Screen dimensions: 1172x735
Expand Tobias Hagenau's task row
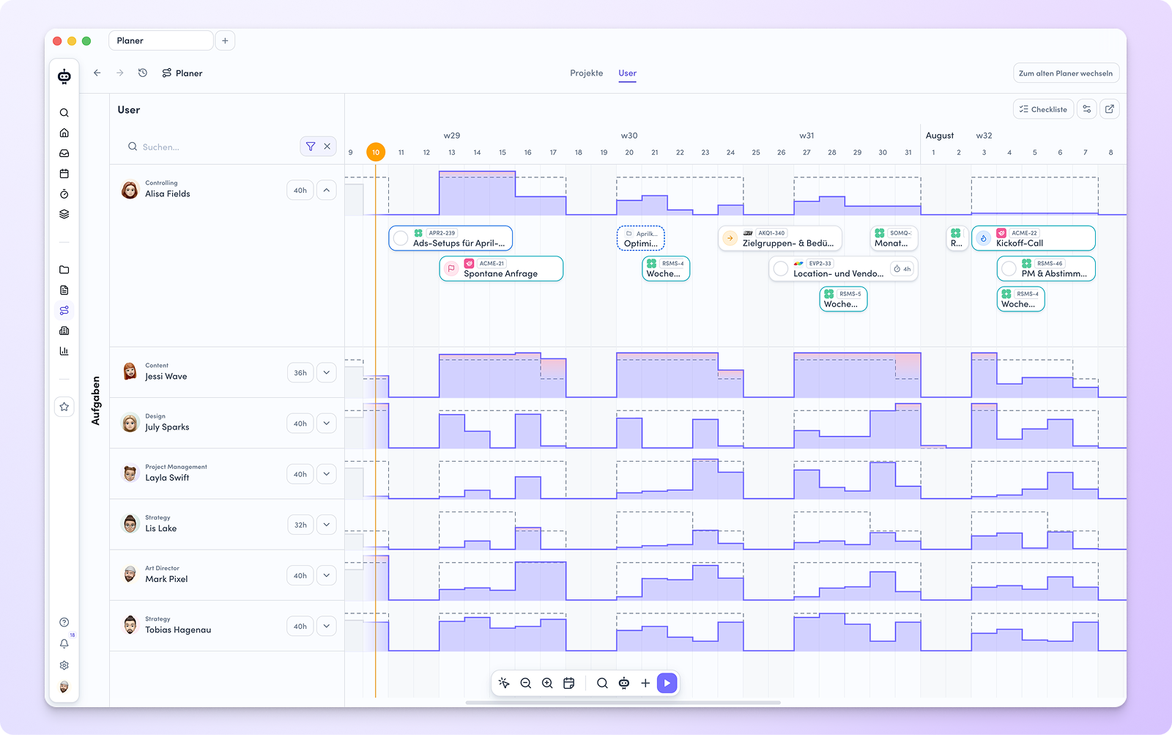point(326,626)
